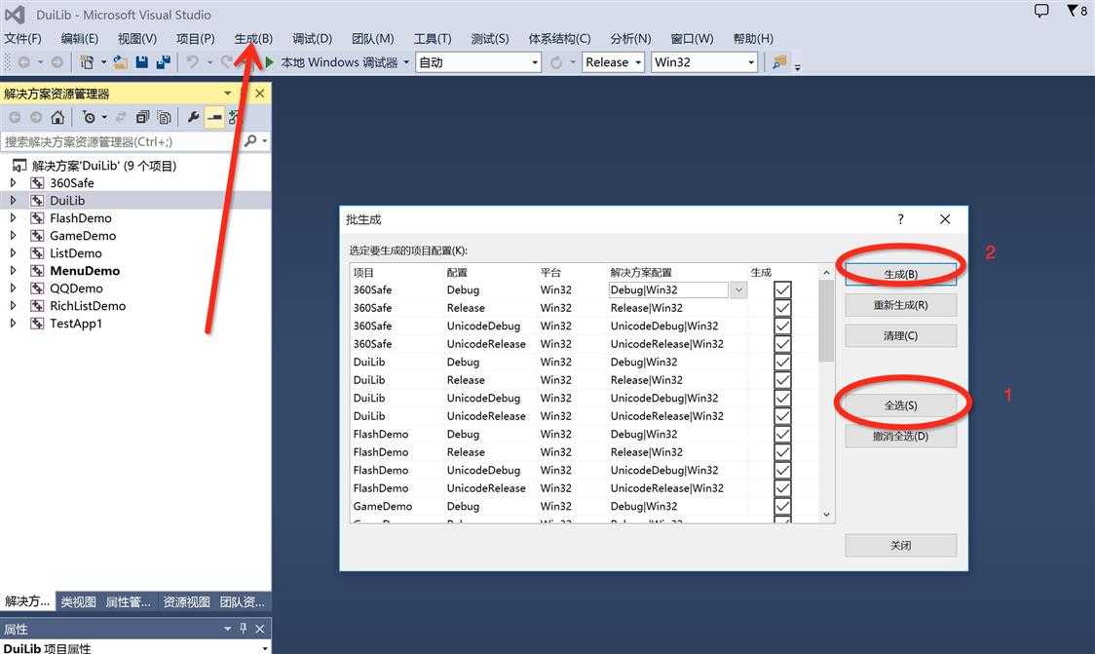Open the notifications flag showing 8
Image resolution: width=1095 pixels, height=654 pixels.
click(x=1076, y=11)
